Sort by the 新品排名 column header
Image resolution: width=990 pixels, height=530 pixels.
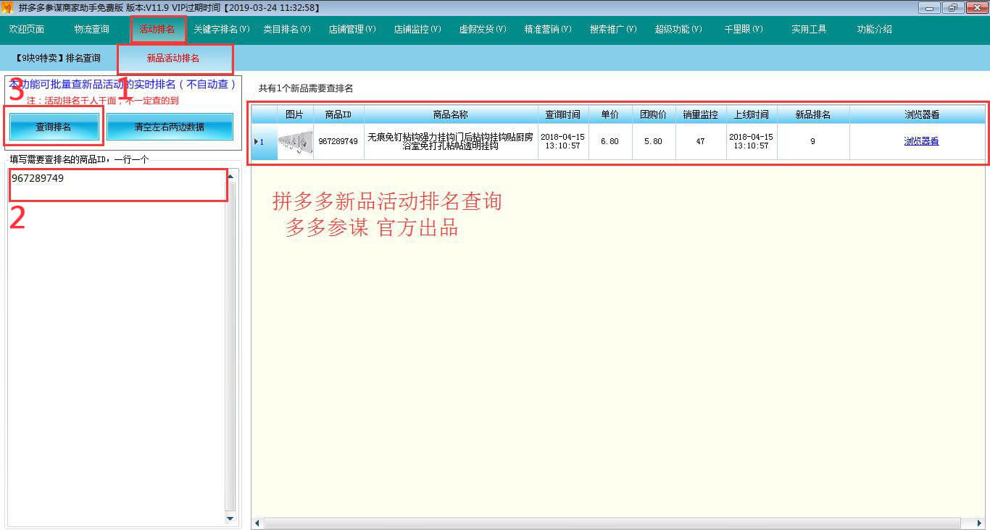pyautogui.click(x=813, y=114)
